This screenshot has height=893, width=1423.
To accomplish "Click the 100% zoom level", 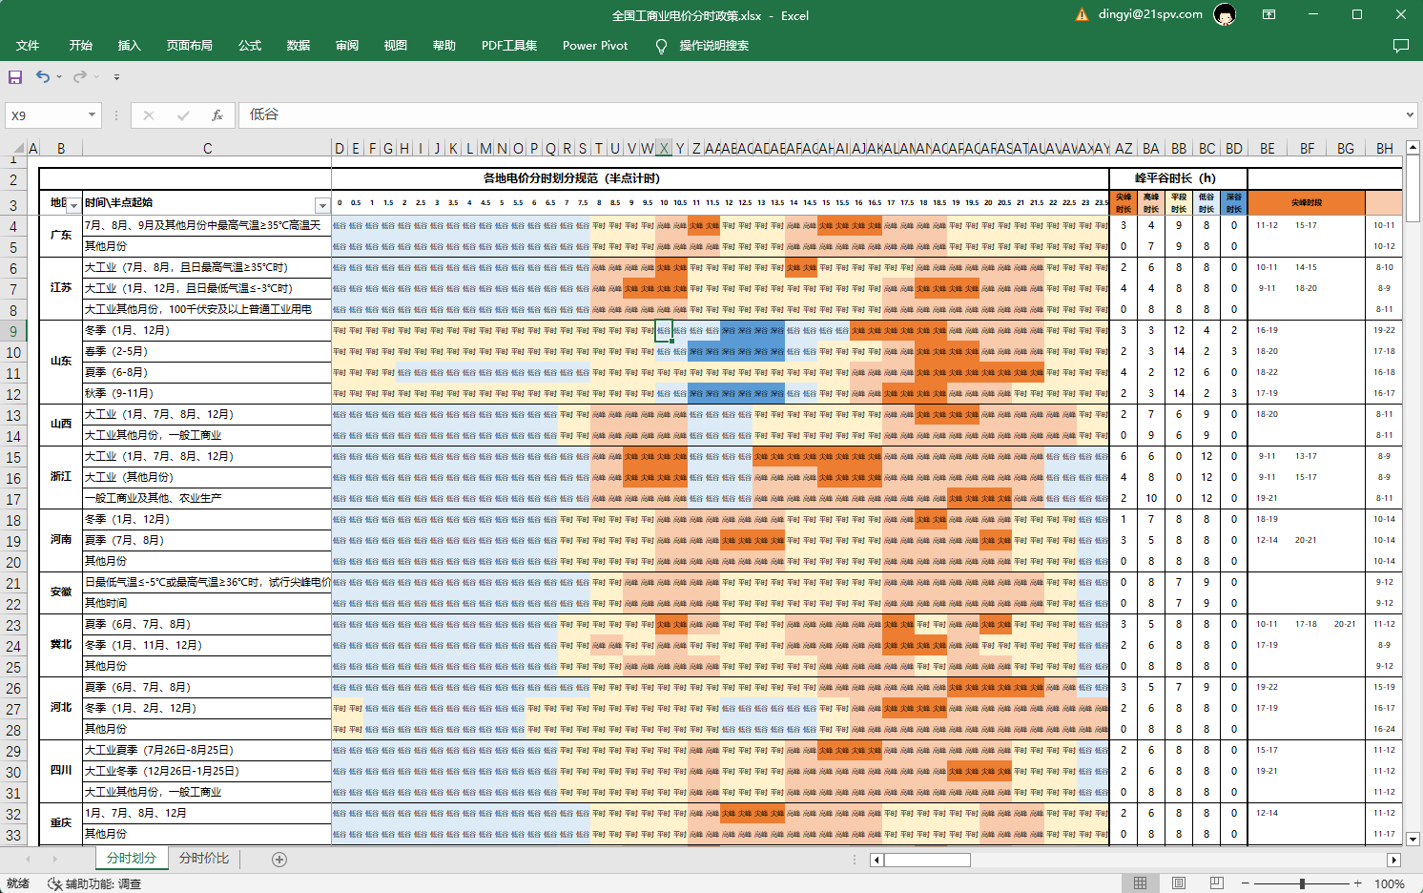I will point(1390,883).
